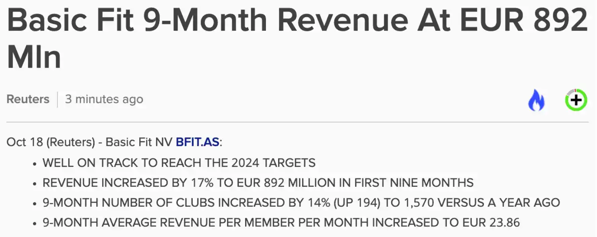Click the Reuters source label
Image resolution: width=597 pixels, height=237 pixels.
click(x=28, y=99)
